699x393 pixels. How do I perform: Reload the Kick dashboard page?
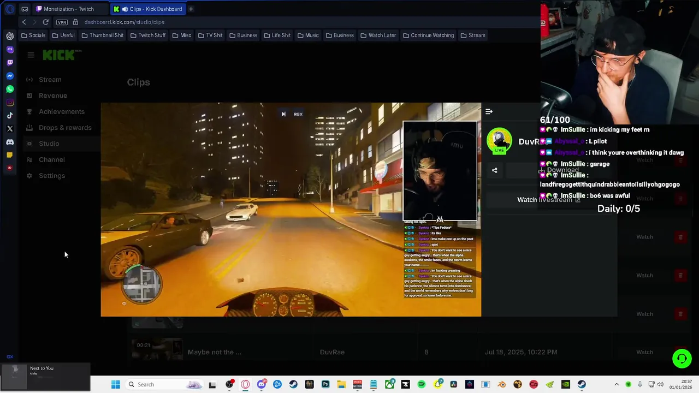tap(45, 22)
